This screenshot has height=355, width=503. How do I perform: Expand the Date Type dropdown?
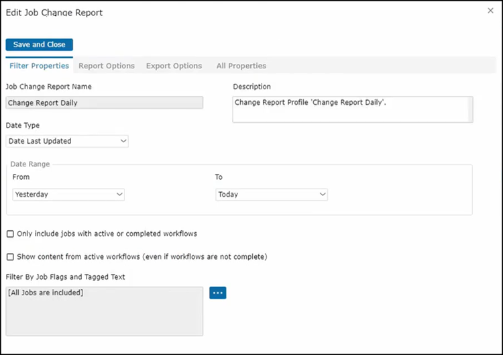coord(67,141)
